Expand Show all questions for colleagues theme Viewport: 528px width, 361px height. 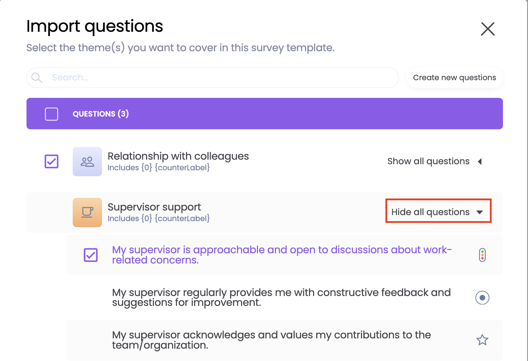click(x=428, y=161)
